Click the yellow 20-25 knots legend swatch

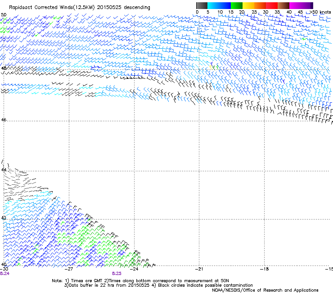[248, 5]
